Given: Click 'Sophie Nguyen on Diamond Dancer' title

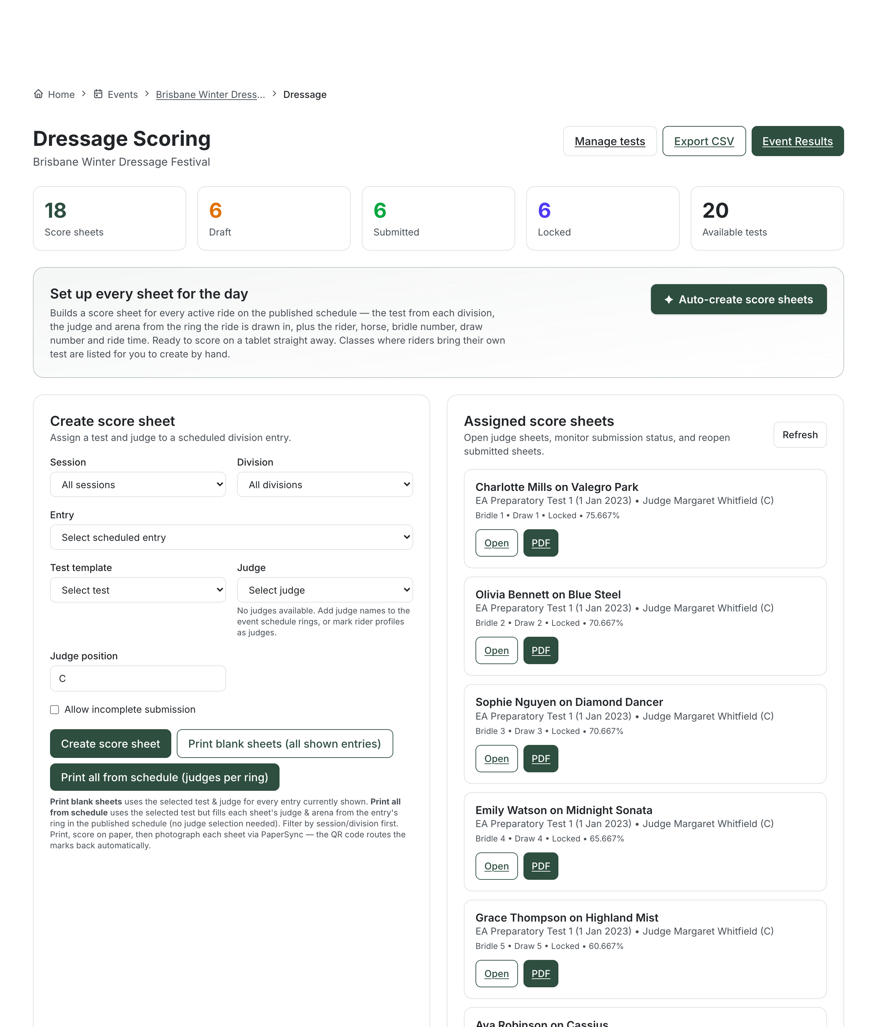Looking at the screenshot, I should [569, 702].
